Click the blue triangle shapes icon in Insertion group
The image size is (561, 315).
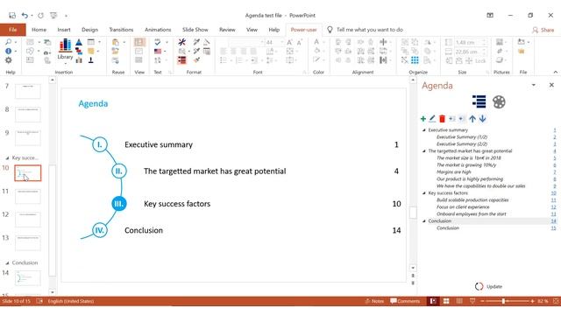[x=79, y=42]
